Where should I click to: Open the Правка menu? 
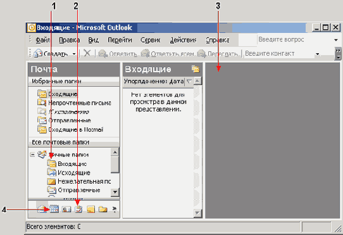[70, 40]
